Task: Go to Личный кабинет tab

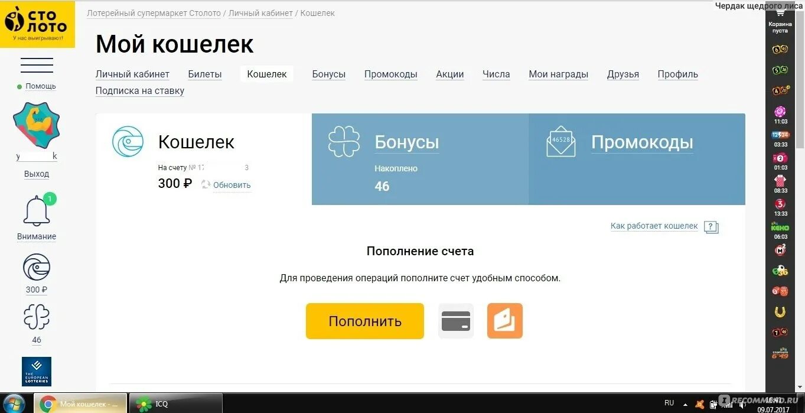Action: click(132, 74)
